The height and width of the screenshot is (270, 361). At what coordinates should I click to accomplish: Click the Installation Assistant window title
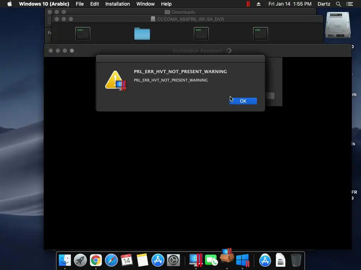click(197, 51)
